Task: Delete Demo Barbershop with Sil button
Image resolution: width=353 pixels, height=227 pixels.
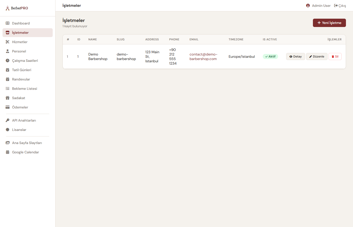Action: (x=335, y=56)
